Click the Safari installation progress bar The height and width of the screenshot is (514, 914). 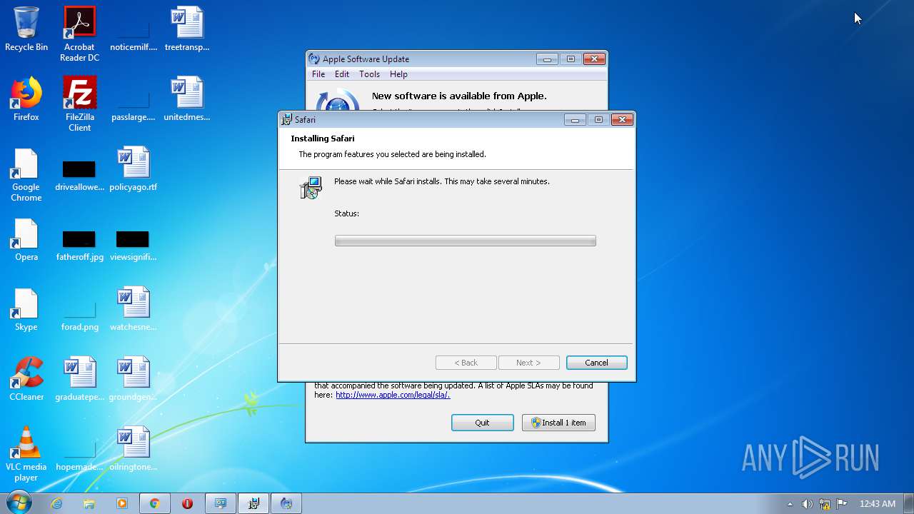(x=465, y=241)
